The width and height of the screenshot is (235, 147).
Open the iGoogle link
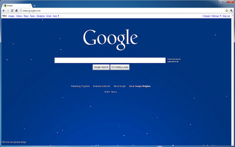(x=207, y=16)
